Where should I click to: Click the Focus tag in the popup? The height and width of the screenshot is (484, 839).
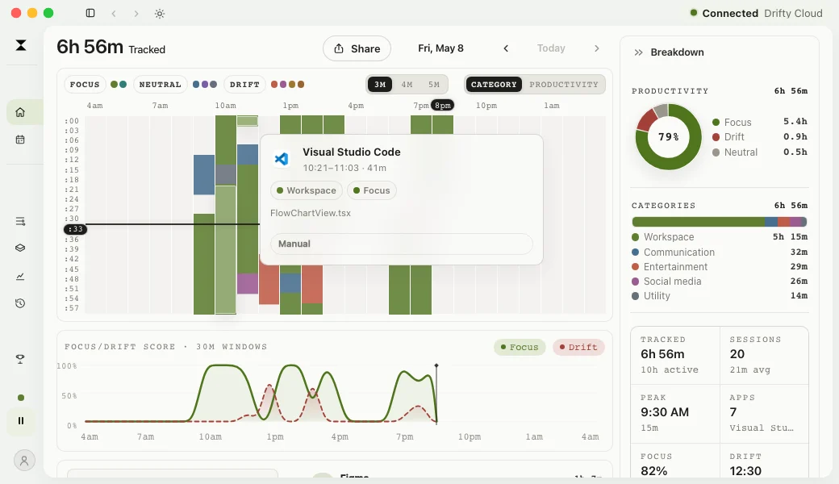click(x=372, y=190)
